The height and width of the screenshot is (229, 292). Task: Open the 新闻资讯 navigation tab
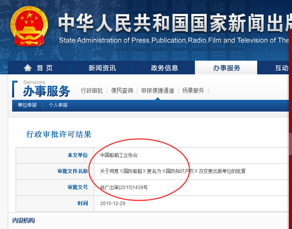(x=102, y=68)
